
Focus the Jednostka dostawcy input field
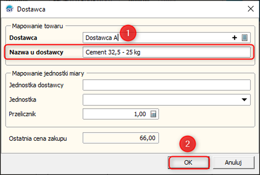167,85
